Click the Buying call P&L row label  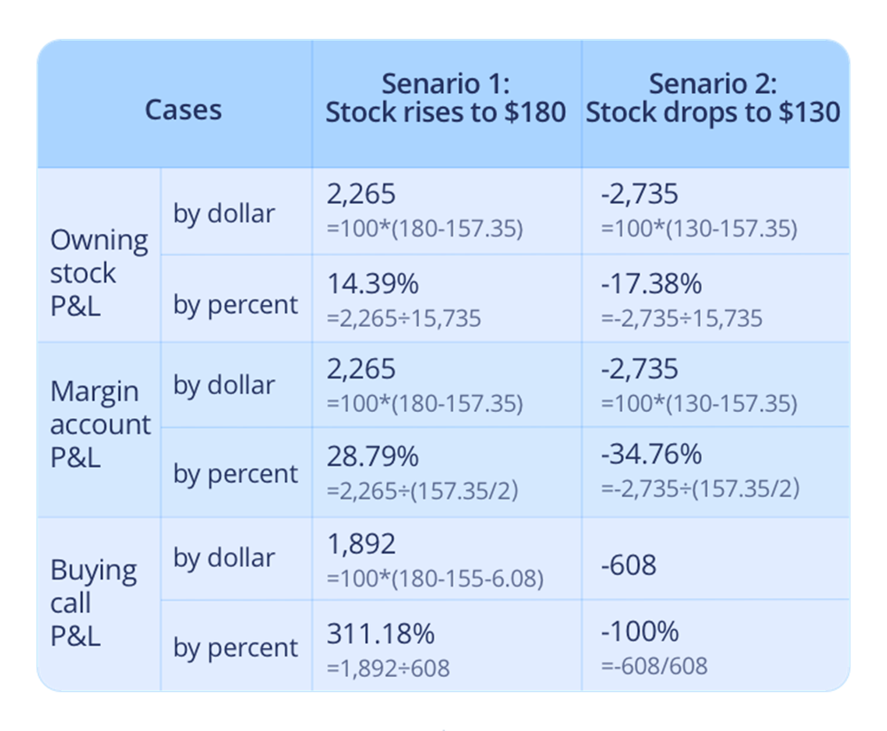tap(93, 603)
